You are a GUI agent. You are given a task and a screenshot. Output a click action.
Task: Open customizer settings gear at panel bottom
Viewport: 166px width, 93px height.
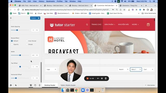11,85
